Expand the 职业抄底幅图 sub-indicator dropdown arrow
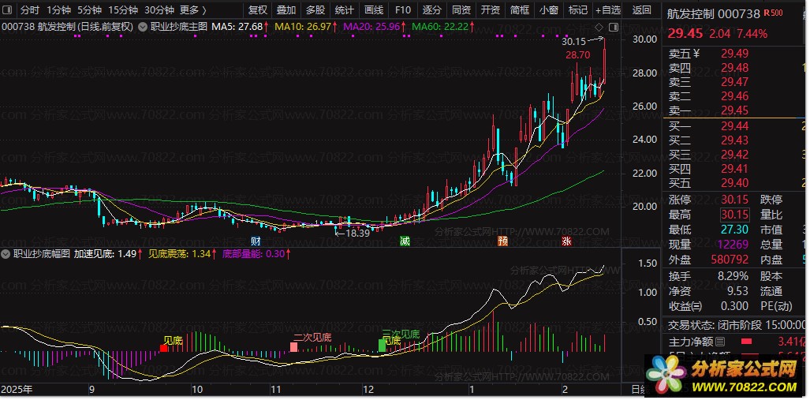The width and height of the screenshot is (810, 400). click(x=6, y=254)
